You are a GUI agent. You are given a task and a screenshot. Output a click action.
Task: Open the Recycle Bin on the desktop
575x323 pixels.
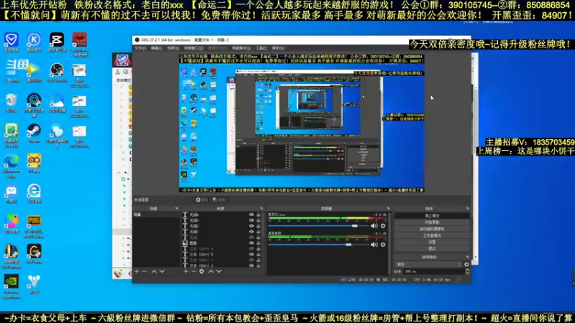pyautogui.click(x=11, y=103)
